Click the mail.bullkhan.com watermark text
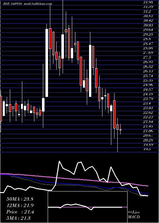The height and width of the screenshot is (223, 159). 38,4
